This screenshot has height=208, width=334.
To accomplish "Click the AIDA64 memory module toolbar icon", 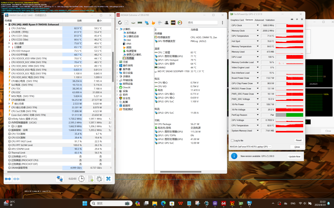I will click(x=140, y=23).
